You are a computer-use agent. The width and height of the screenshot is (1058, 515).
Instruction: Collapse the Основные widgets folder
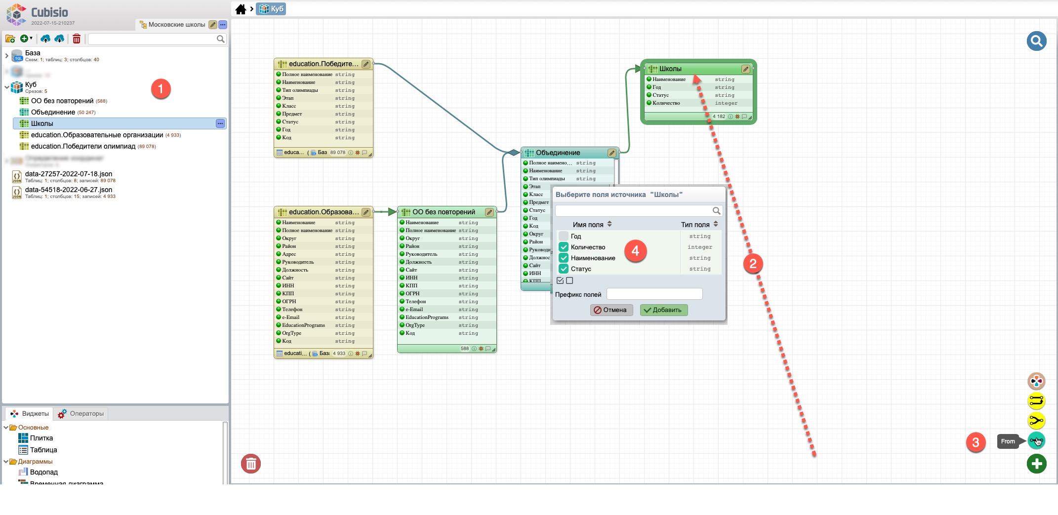click(x=6, y=427)
